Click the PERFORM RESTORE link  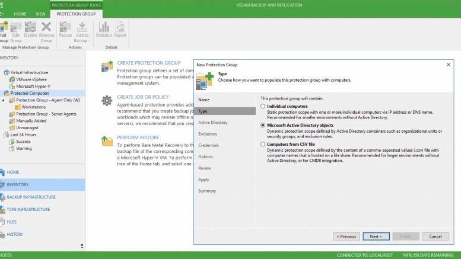click(138, 137)
